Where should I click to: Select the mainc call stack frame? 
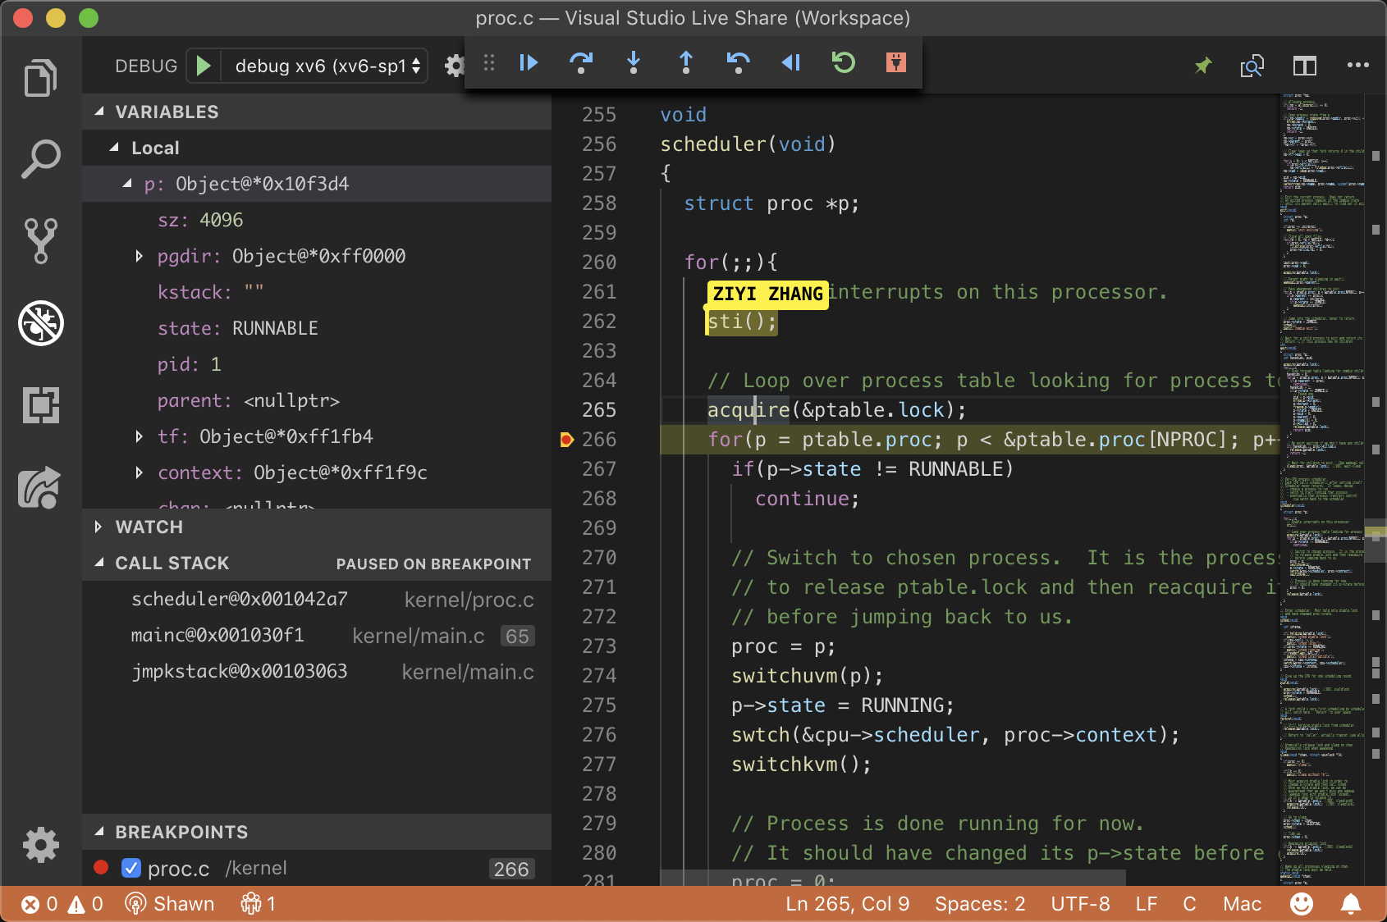217,636
